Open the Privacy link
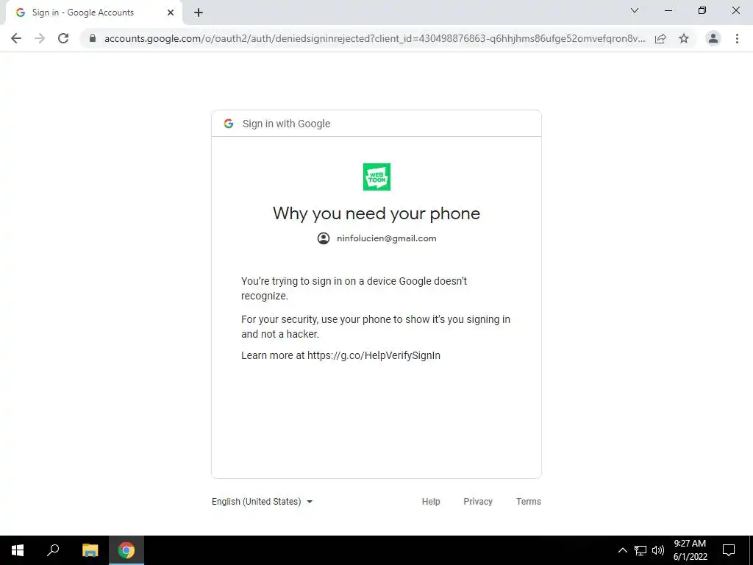 pos(478,502)
